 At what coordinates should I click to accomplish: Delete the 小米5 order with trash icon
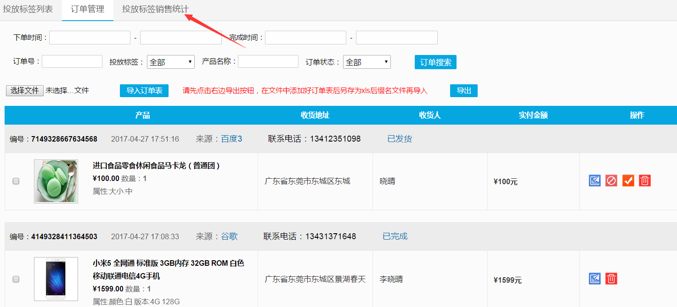click(611, 279)
